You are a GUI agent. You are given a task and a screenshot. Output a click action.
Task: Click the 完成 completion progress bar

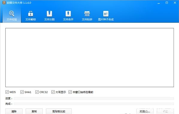point(94,104)
